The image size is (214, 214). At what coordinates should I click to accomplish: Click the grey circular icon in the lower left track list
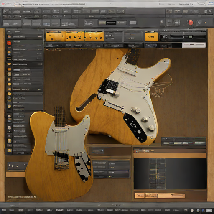pos(9,127)
